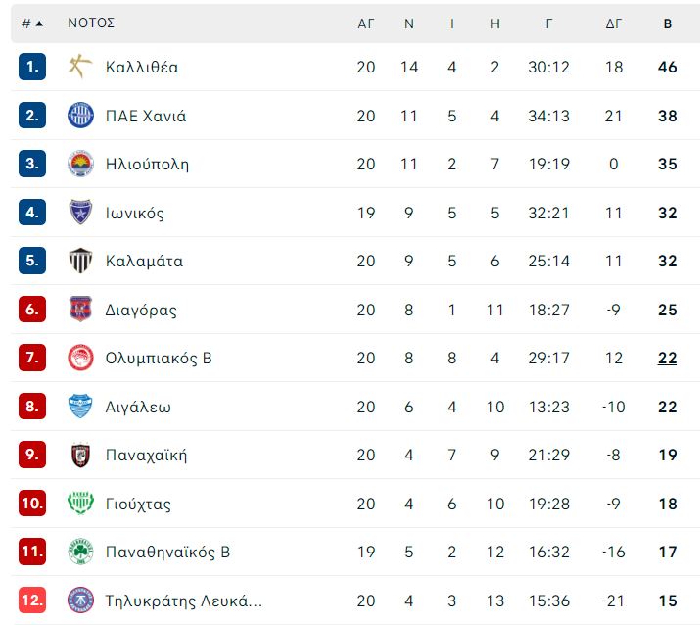This screenshot has width=700, height=625.
Task: Click the underlined 22 points of Ολυμπιακός Β
Action: [x=667, y=358]
